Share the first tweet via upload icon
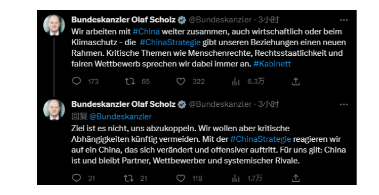Screen dimensions: 379x195 296,81
